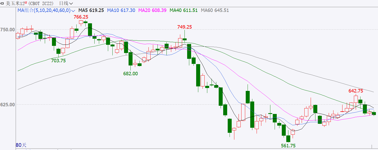Click the 750.00 axis price label

(x=7, y=29)
